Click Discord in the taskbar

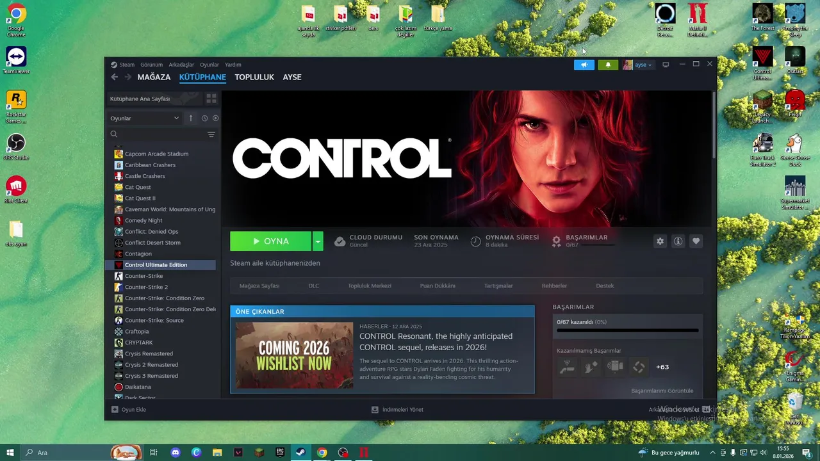176,453
